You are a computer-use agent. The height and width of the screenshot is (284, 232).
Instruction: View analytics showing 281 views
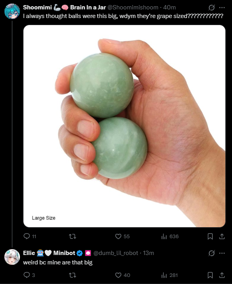[169, 275]
